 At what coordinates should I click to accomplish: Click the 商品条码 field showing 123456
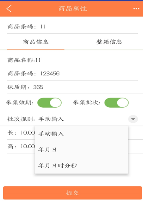(73, 73)
